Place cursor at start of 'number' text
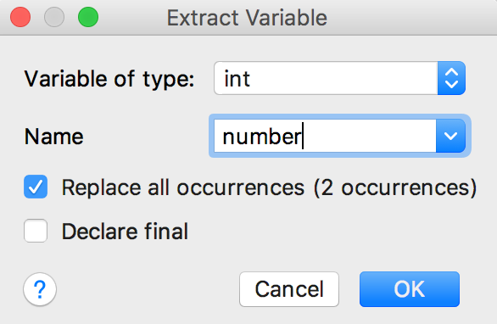 pos(223,137)
